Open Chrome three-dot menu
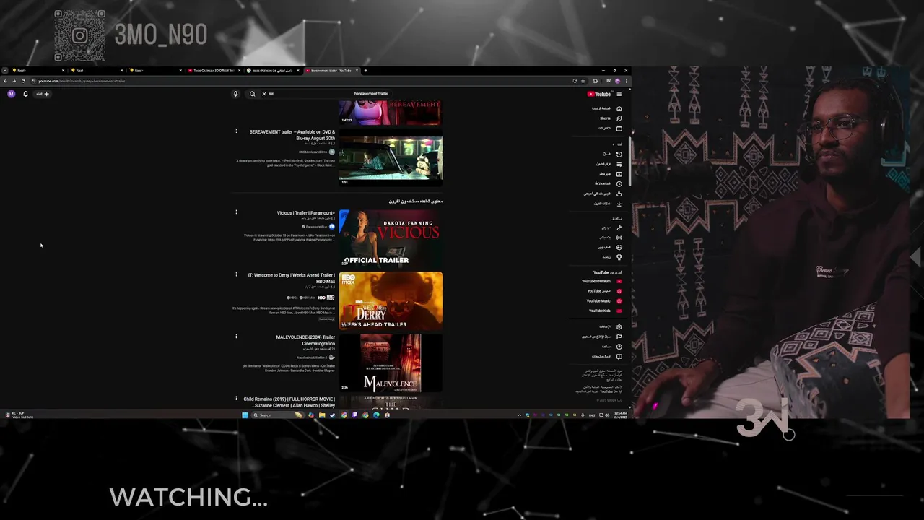This screenshot has height=520, width=924. tap(626, 81)
